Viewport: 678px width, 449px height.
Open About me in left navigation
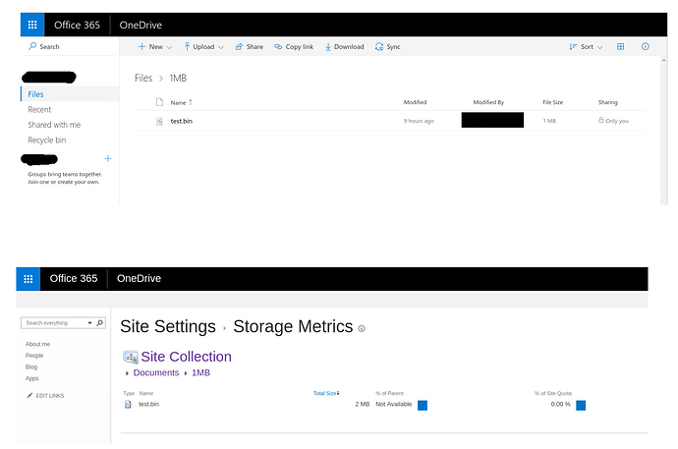(37, 345)
